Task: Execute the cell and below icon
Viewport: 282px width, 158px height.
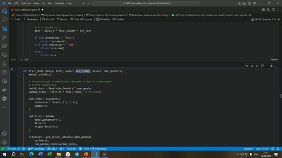Action: tap(257, 66)
